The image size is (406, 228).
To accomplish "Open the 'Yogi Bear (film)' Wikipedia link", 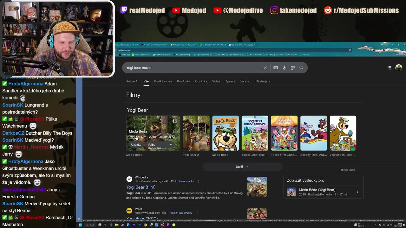I will pos(141,187).
